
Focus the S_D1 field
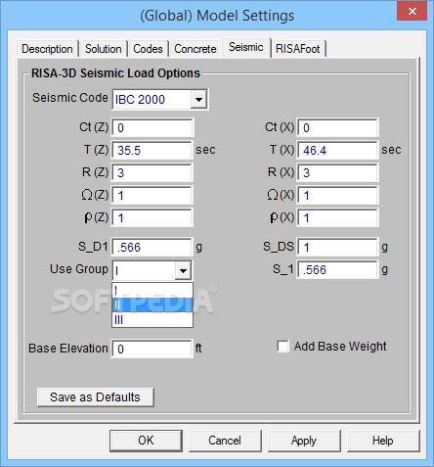tap(152, 247)
